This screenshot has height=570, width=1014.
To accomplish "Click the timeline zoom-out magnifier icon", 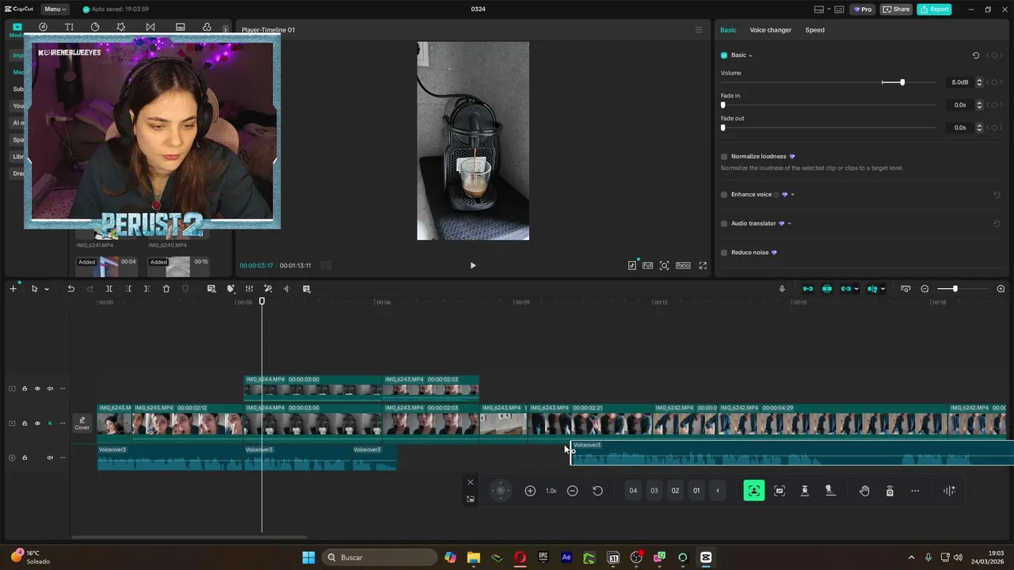I will tap(924, 289).
